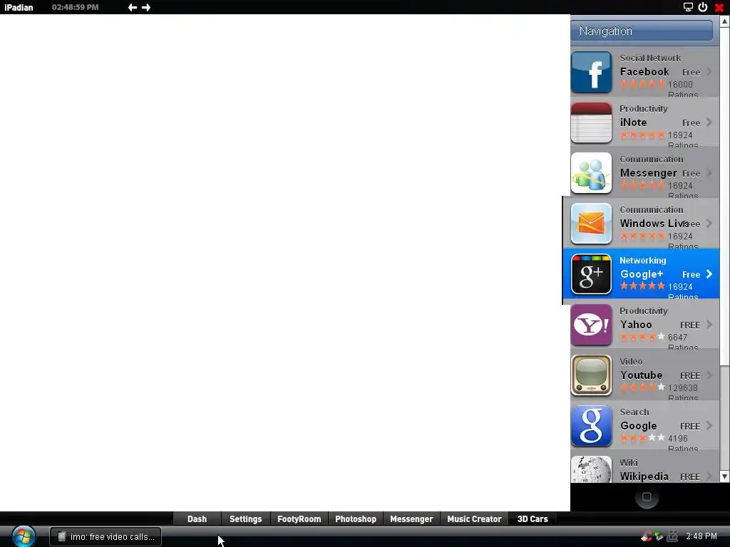Open the Google+ app icon
Image resolution: width=730 pixels, height=547 pixels.
pos(591,274)
